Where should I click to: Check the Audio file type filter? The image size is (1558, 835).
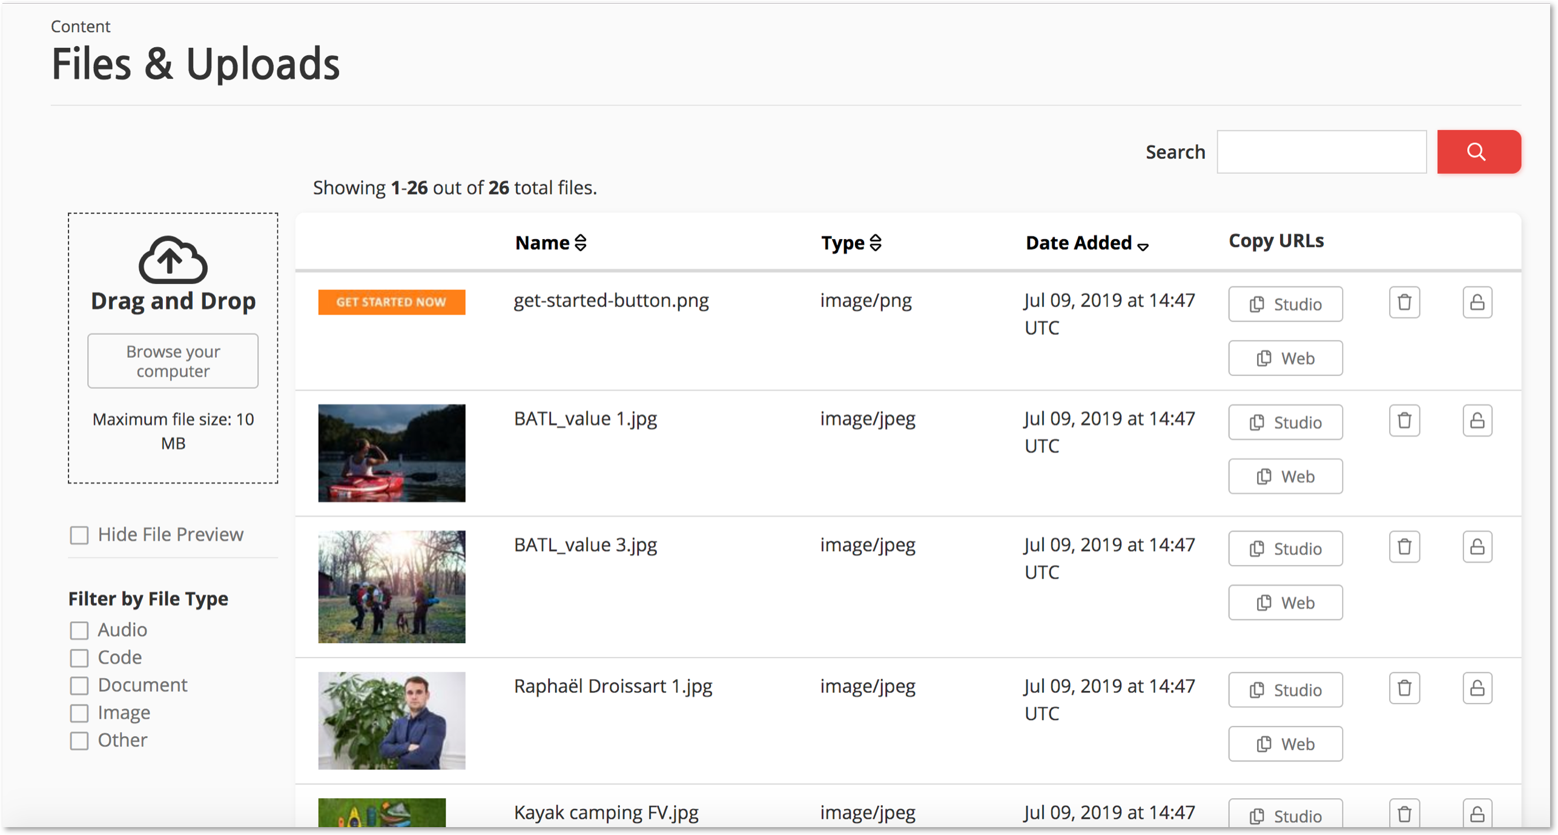79,630
